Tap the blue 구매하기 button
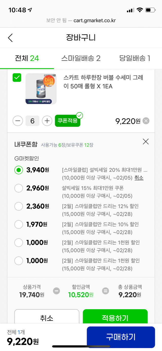Image resolution: width=162 pixels, height=351 pixels. (x=121, y=337)
